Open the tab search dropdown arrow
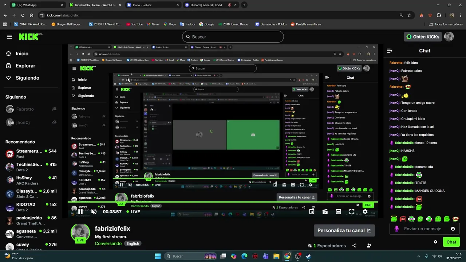Image resolution: width=466 pixels, height=262 pixels. point(5,5)
